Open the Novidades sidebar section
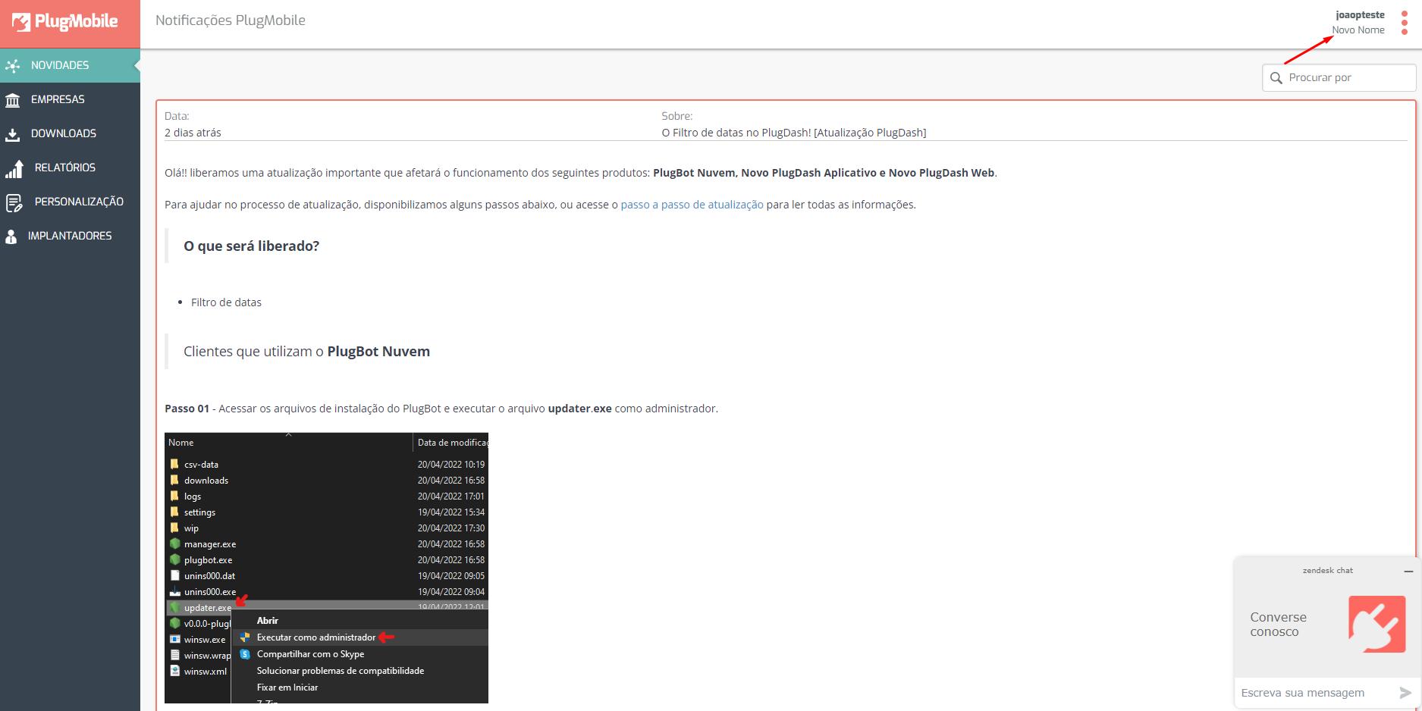The image size is (1422, 711). click(x=70, y=65)
